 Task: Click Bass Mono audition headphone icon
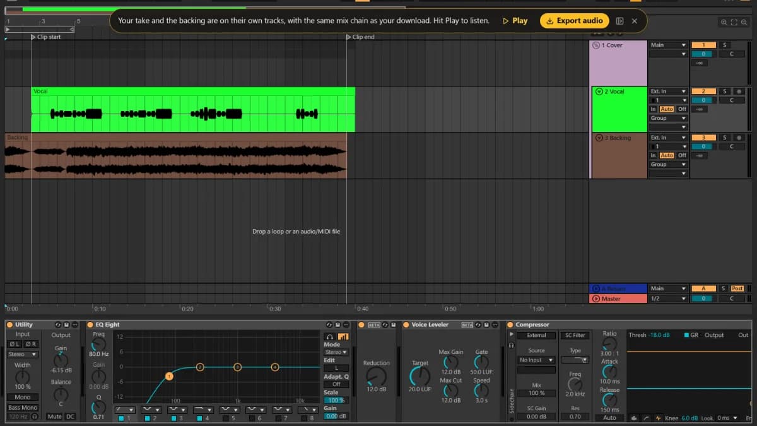pyautogui.click(x=35, y=417)
